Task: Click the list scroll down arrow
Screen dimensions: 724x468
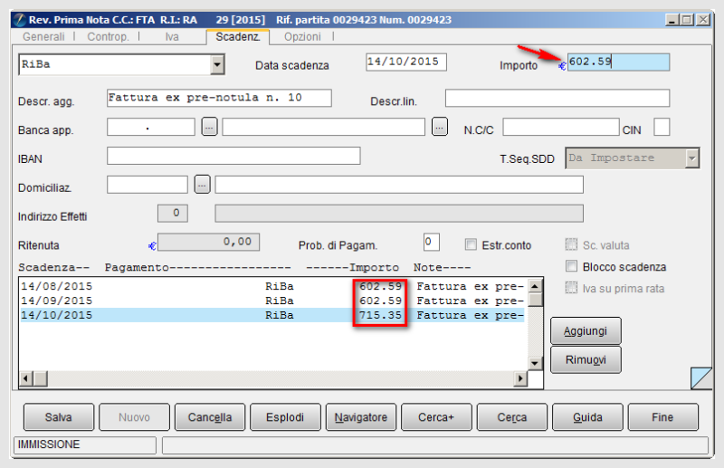Action: click(x=535, y=363)
